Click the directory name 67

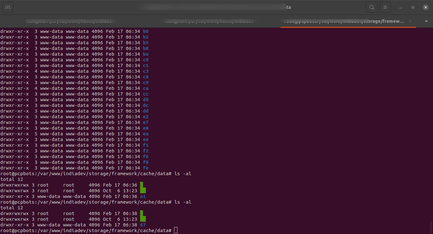(143, 225)
